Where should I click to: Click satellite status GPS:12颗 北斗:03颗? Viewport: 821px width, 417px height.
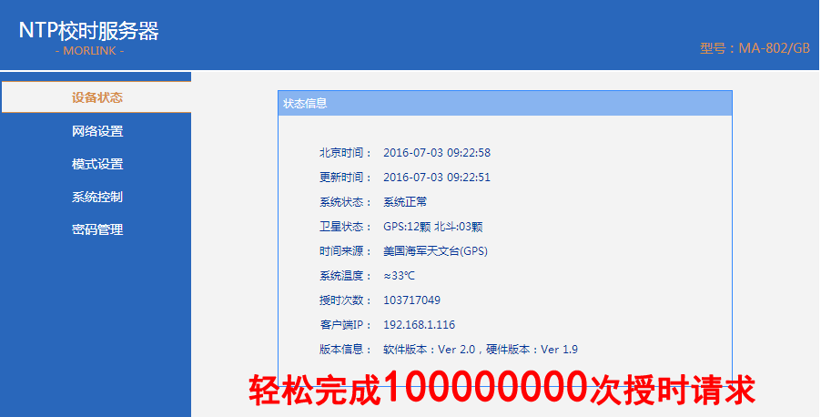coord(433,227)
